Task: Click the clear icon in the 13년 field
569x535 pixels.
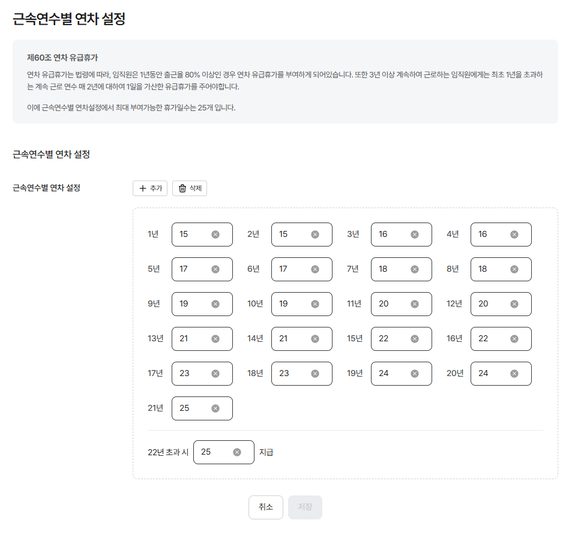Action: tap(215, 339)
